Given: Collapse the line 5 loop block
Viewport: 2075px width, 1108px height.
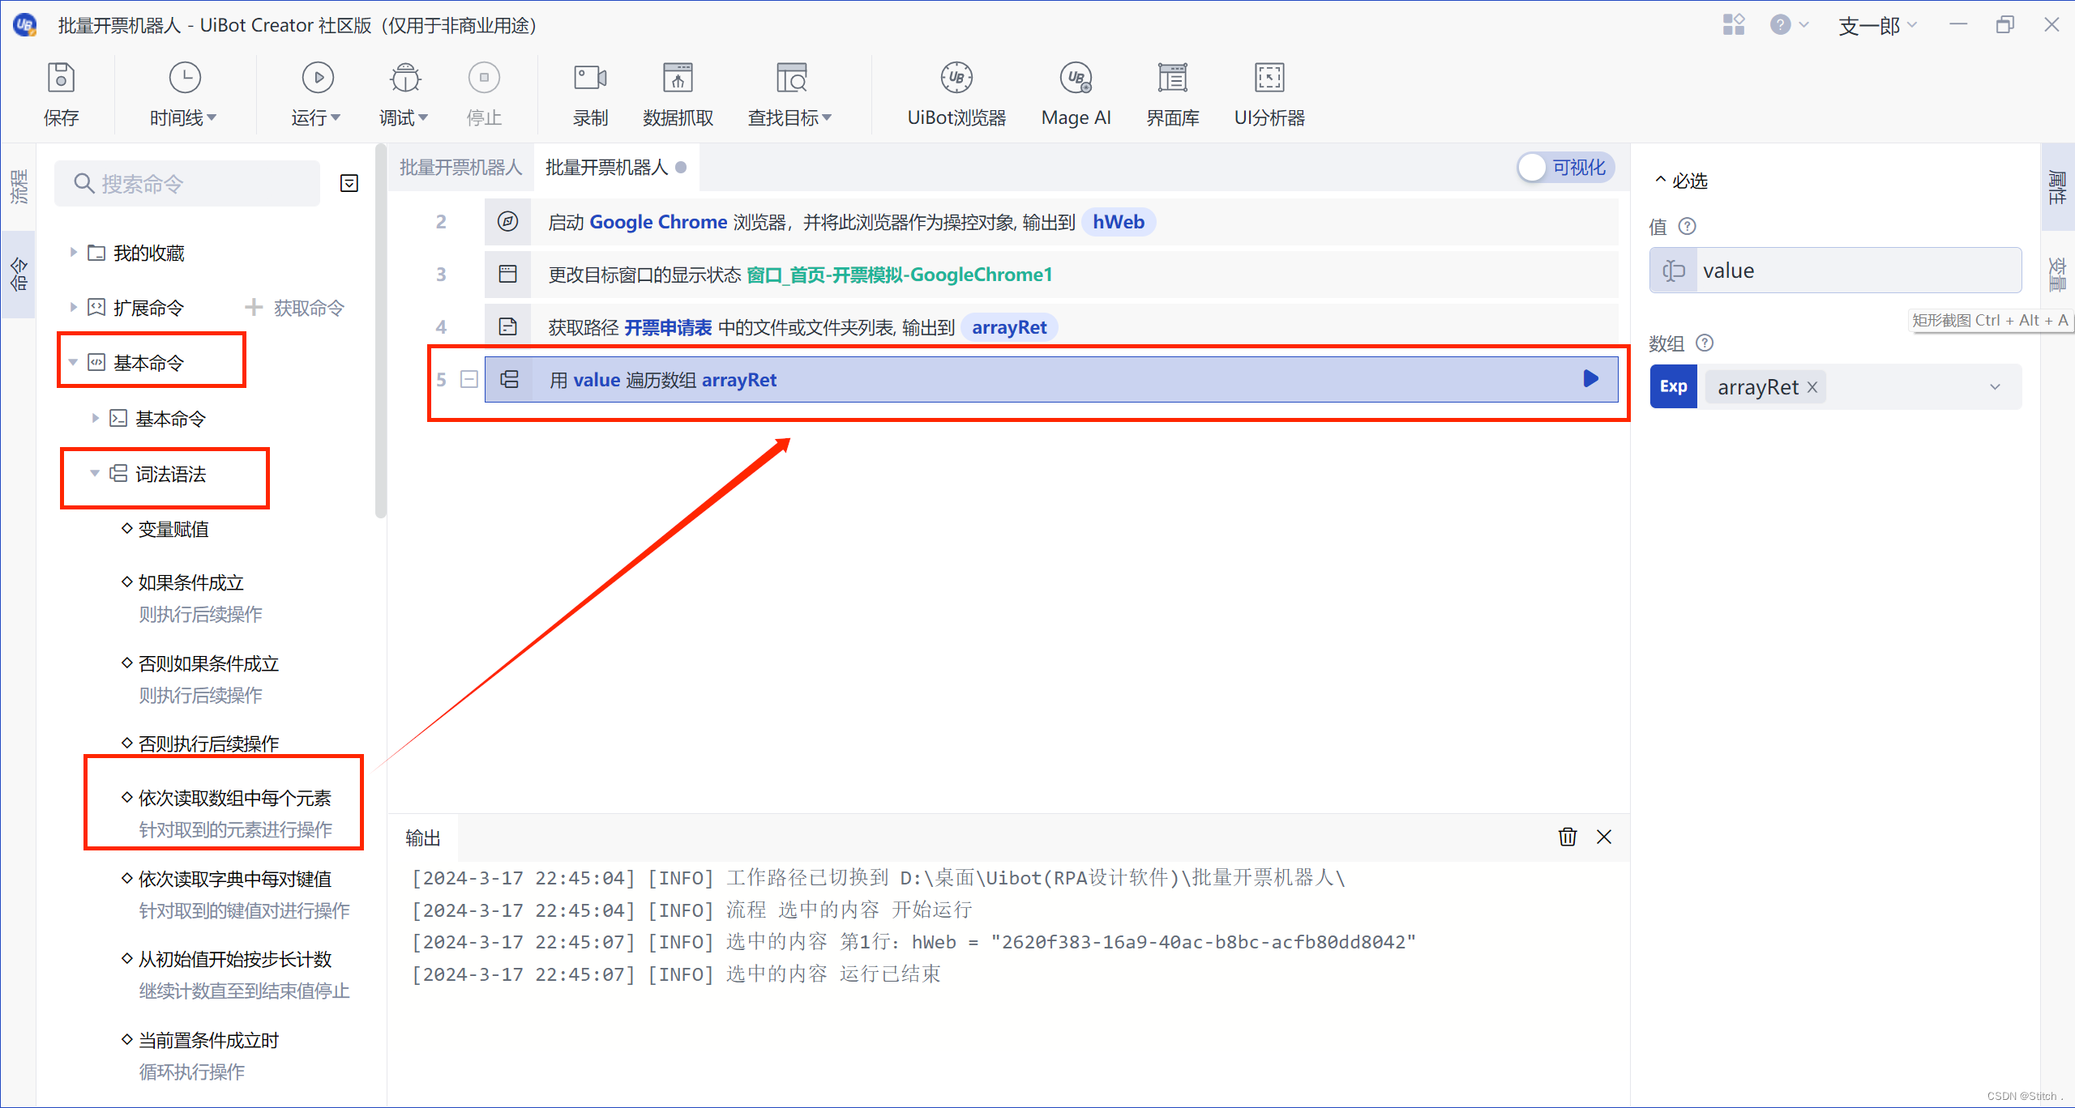Looking at the screenshot, I should pos(468,379).
